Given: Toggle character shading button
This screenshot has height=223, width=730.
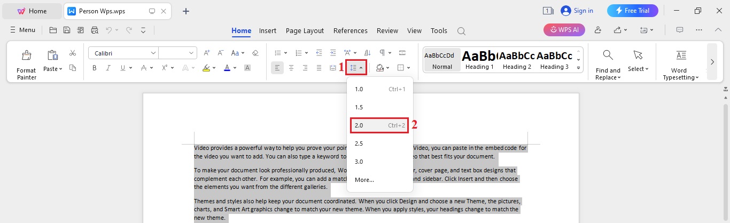Looking at the screenshot, I should 247,68.
